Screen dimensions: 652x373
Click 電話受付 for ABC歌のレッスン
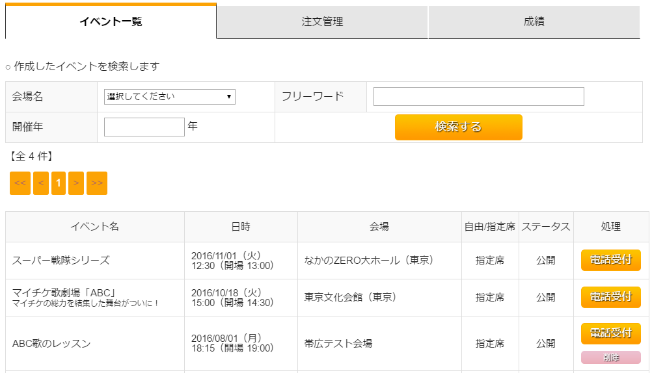[610, 333]
